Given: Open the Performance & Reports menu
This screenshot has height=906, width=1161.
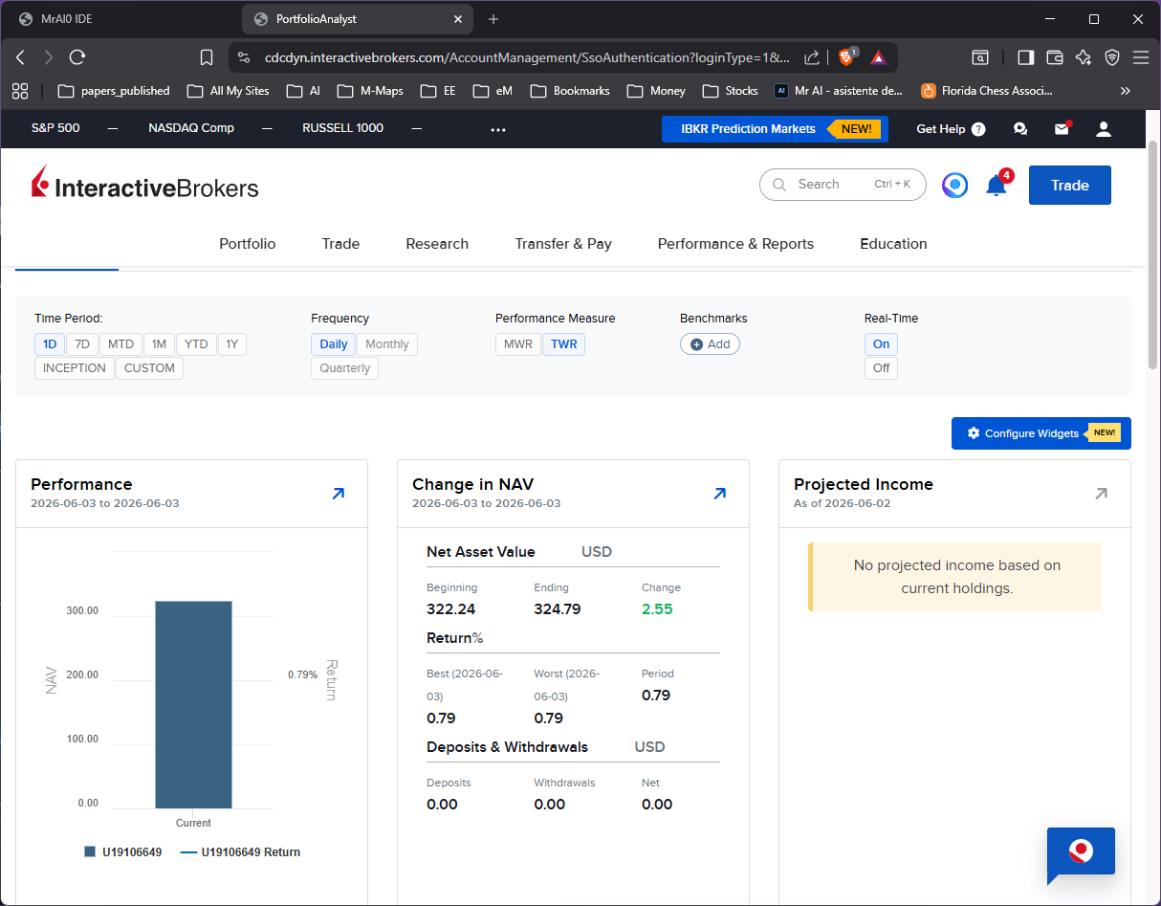Looking at the screenshot, I should (x=735, y=244).
